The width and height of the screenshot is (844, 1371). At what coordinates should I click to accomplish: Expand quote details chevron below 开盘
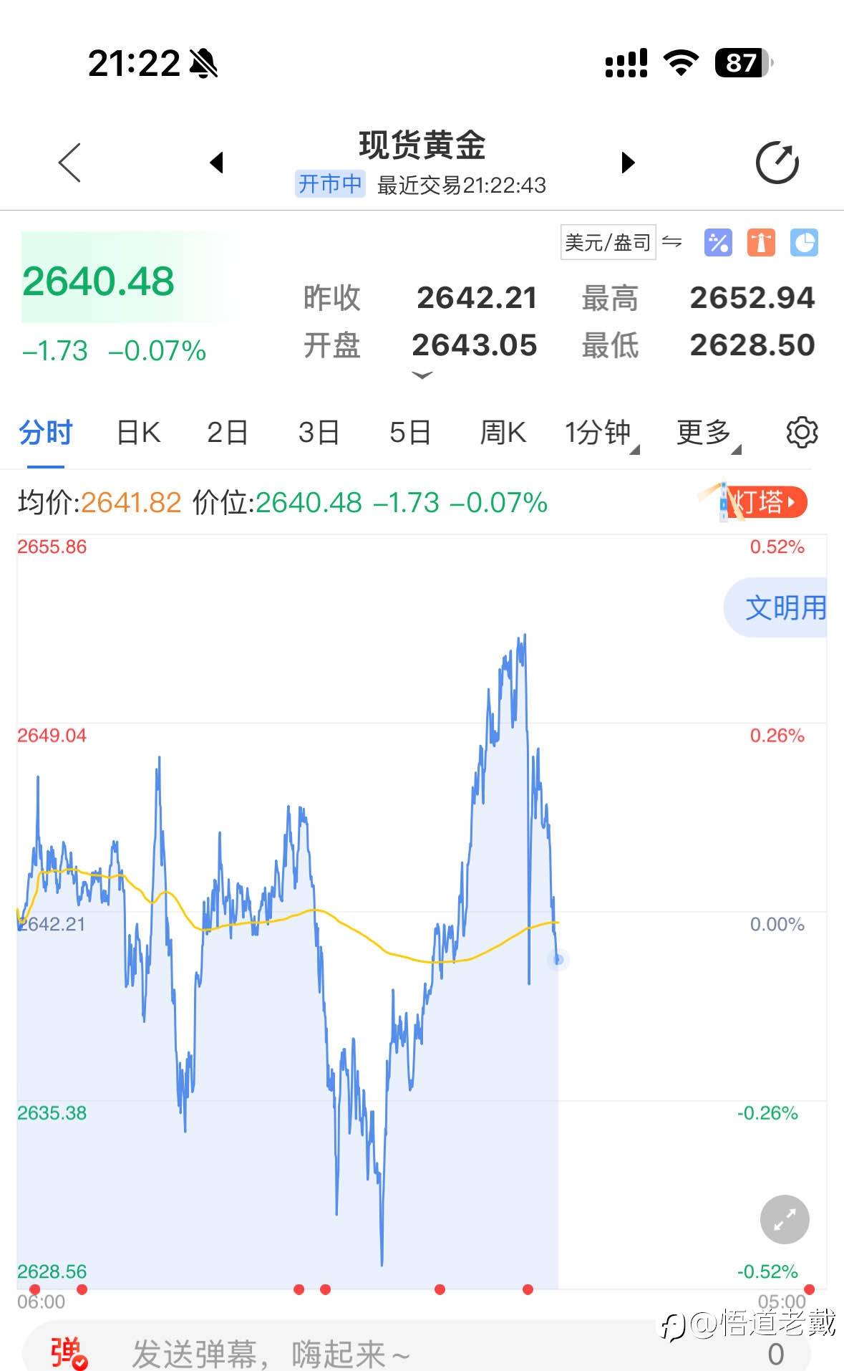tap(422, 375)
